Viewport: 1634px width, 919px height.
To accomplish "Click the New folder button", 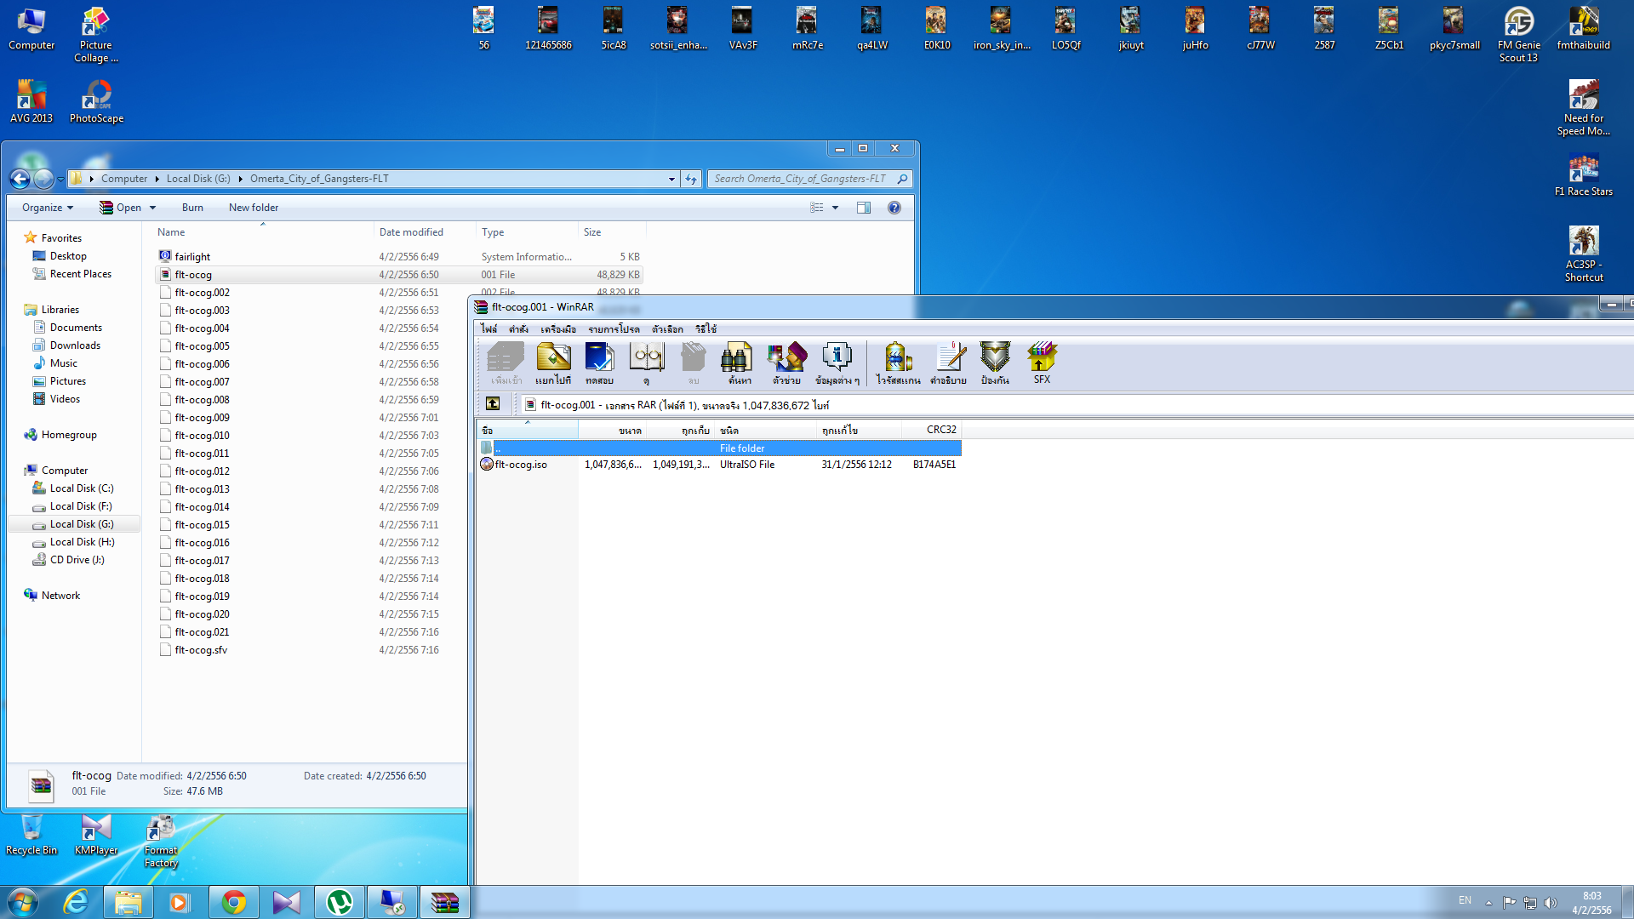I will [x=253, y=208].
